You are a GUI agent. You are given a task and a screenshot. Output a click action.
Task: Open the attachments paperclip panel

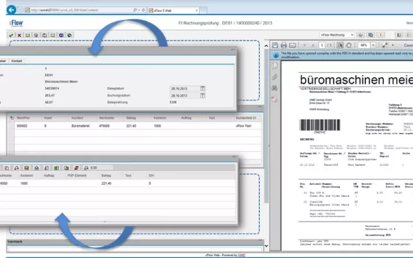tap(274, 77)
